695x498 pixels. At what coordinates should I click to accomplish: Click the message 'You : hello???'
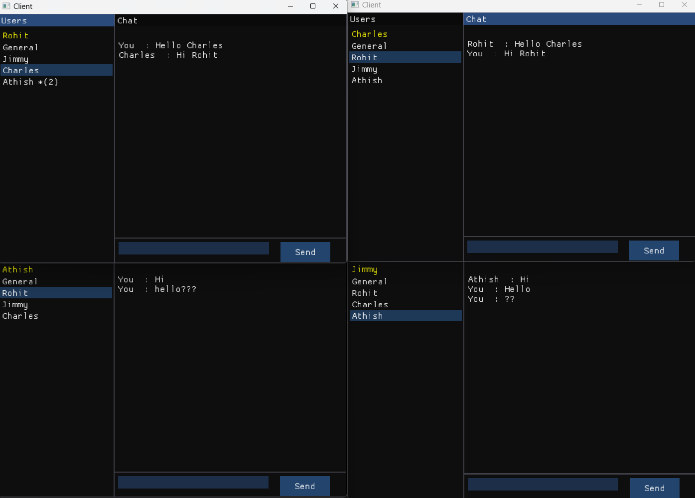click(157, 289)
